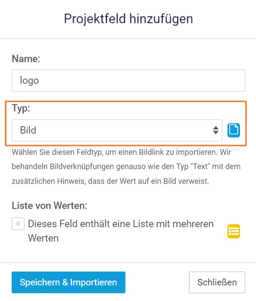The width and height of the screenshot is (256, 301).
Task: Click the Name: field label
Action: click(26, 58)
